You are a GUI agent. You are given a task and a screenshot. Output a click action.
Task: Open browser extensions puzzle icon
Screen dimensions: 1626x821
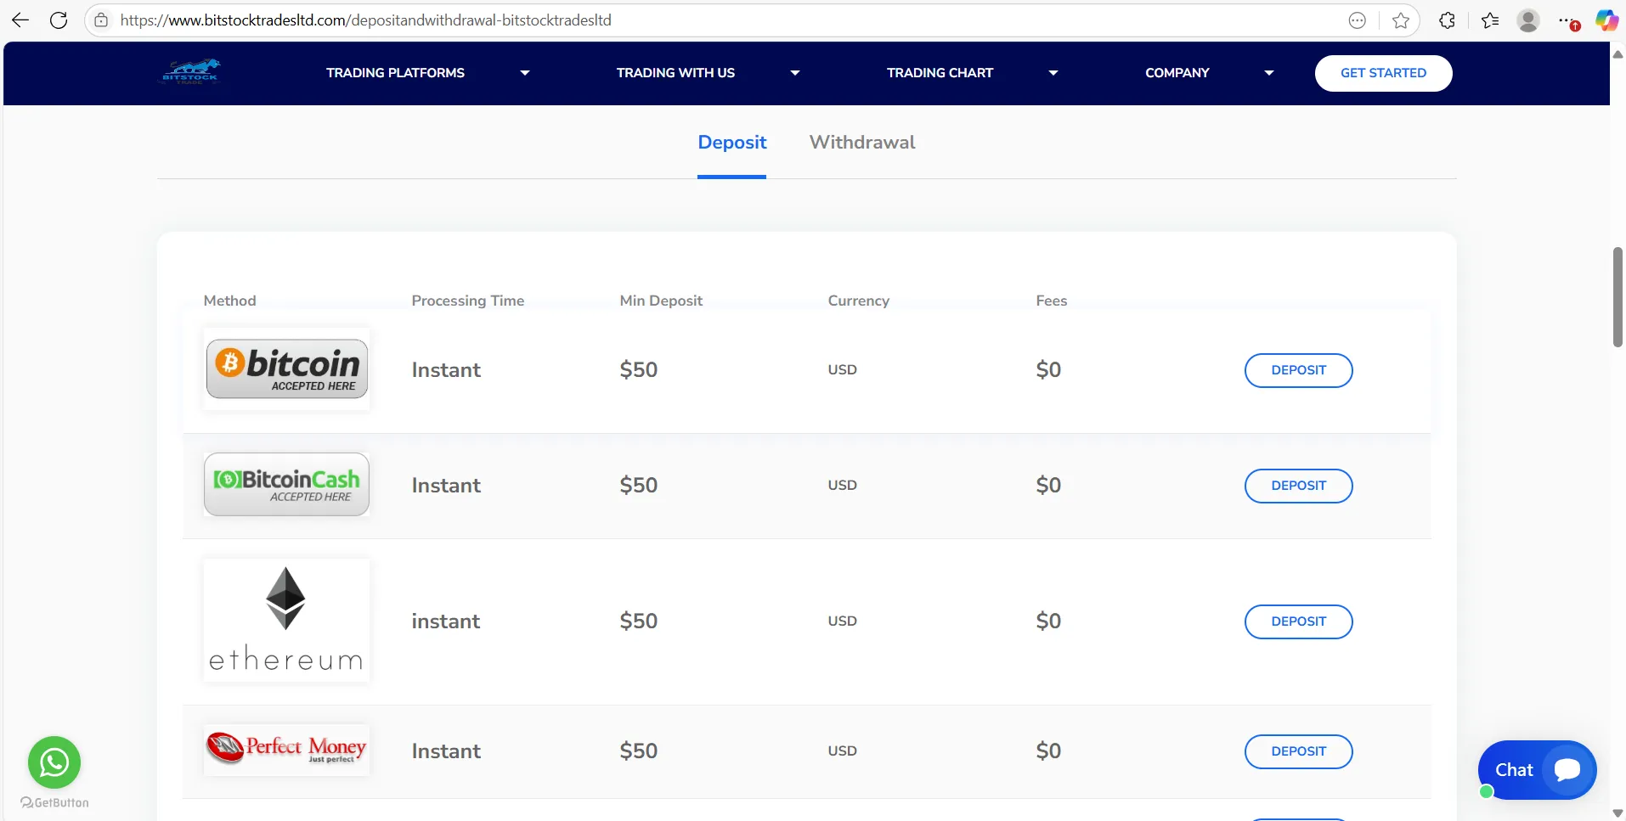(1448, 20)
